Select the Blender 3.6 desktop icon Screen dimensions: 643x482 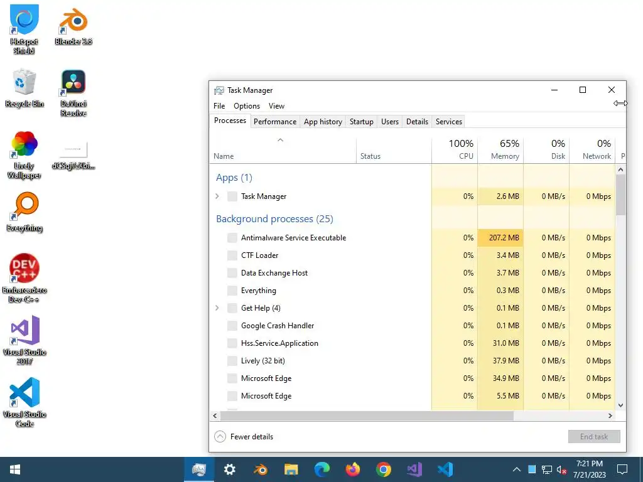[x=73, y=25]
